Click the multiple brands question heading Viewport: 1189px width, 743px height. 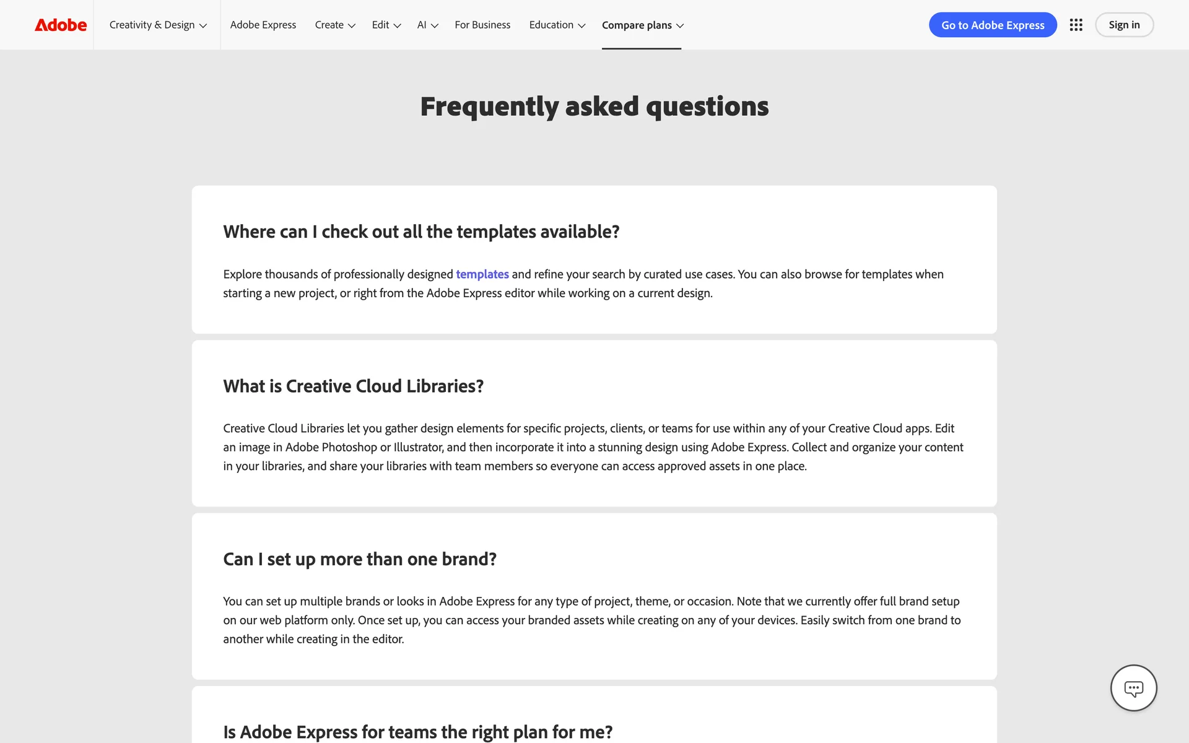360,559
